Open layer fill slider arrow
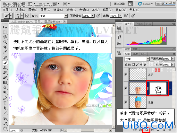The image size is (177, 133). (173, 65)
